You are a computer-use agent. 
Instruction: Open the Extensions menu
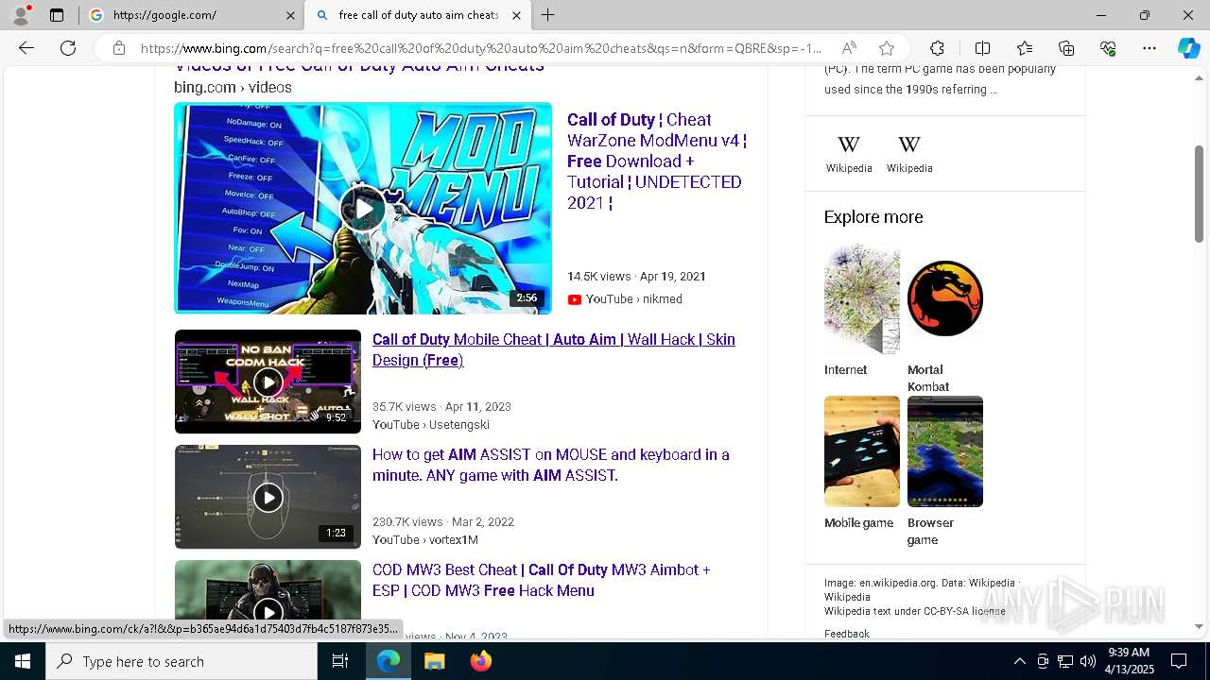(937, 48)
